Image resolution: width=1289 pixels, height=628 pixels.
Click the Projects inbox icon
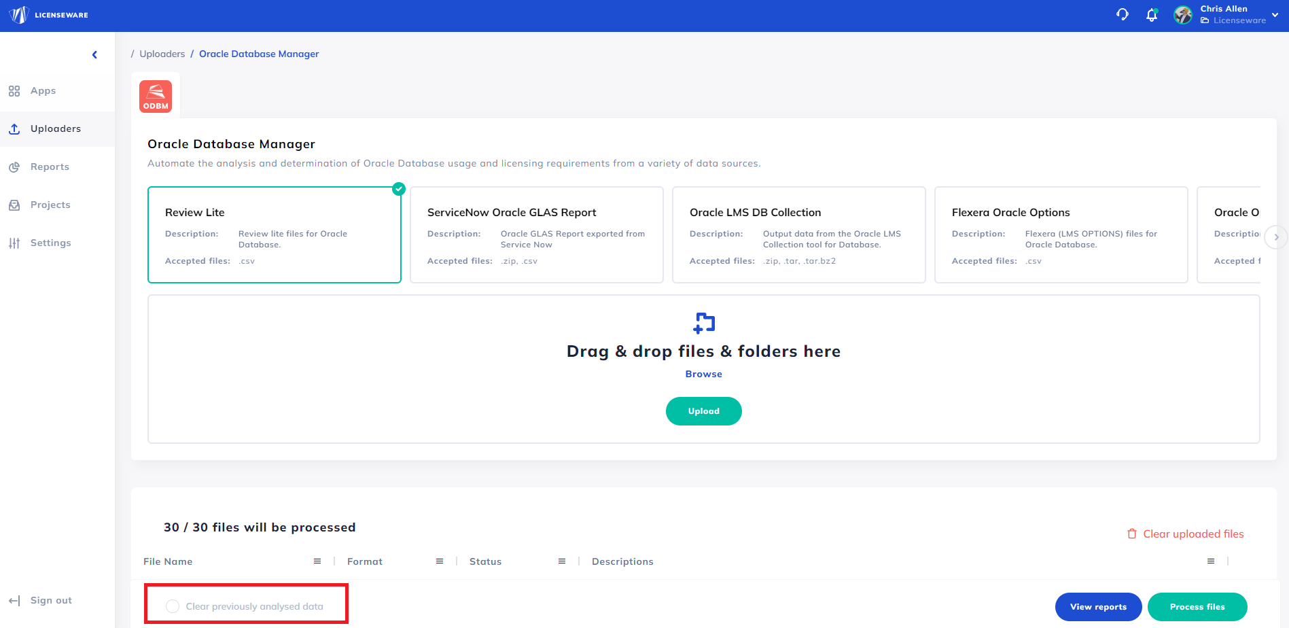coord(14,205)
